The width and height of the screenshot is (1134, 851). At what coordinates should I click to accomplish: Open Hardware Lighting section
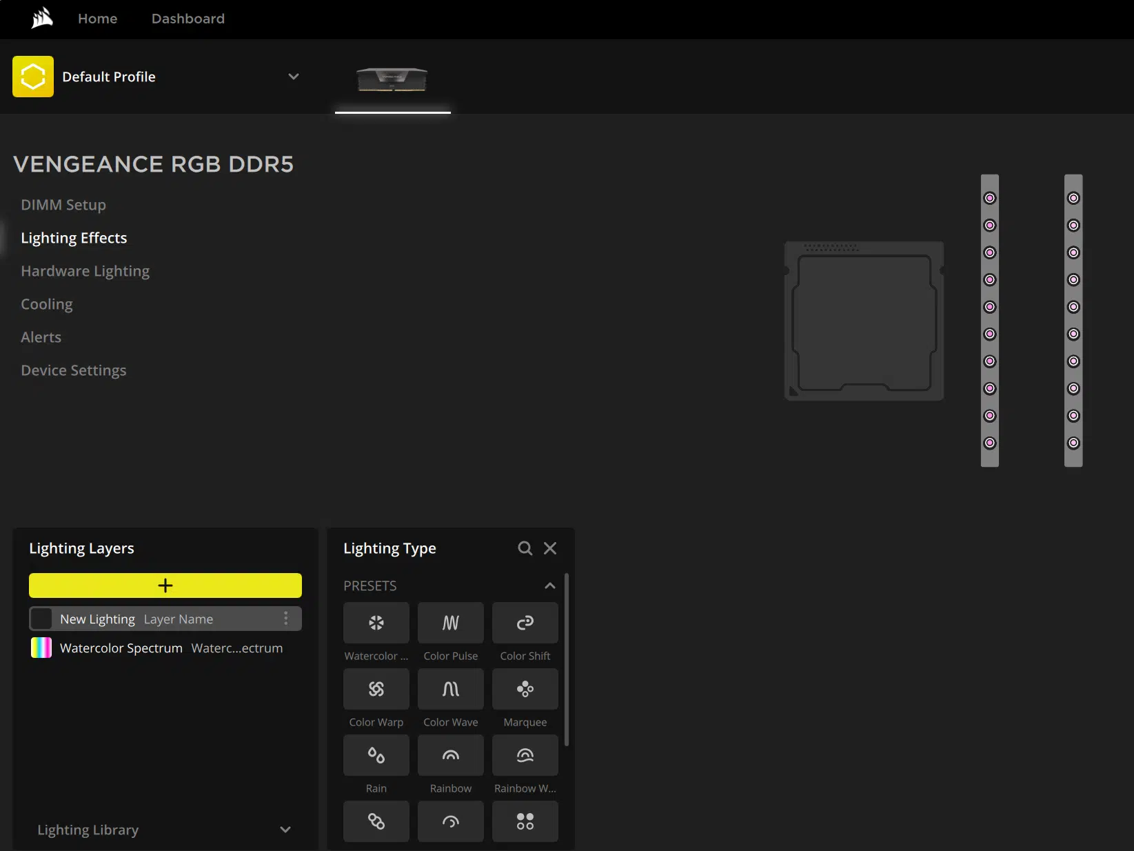coord(85,271)
